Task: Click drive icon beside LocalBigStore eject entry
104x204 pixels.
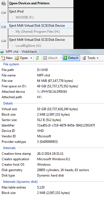Action: coord(4,41)
